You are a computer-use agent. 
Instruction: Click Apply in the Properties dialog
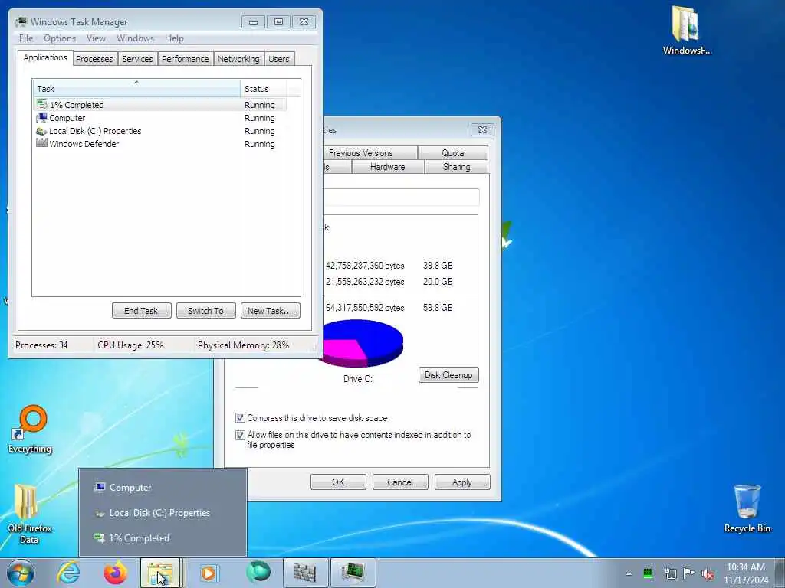tap(462, 482)
